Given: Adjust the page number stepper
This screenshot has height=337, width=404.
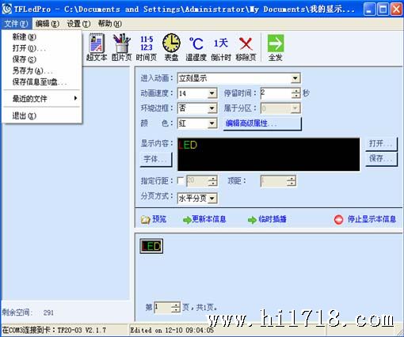Looking at the screenshot, I should pyautogui.click(x=176, y=308).
